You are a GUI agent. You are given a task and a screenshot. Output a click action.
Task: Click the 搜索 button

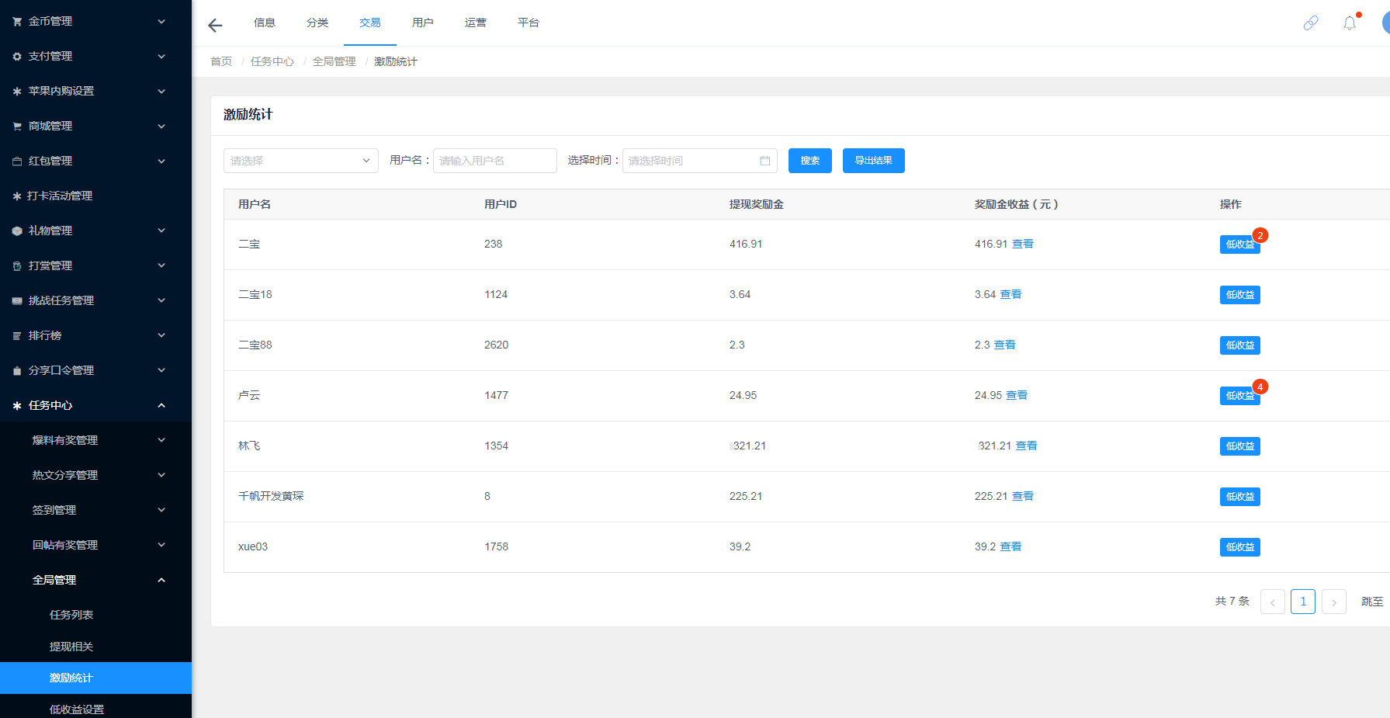point(810,161)
